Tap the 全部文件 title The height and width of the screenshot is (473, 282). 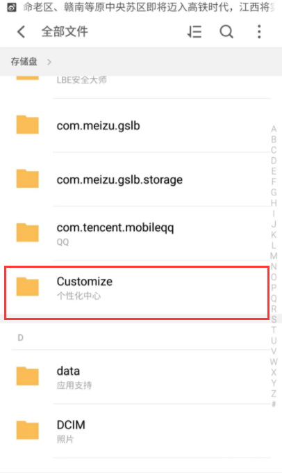click(65, 32)
